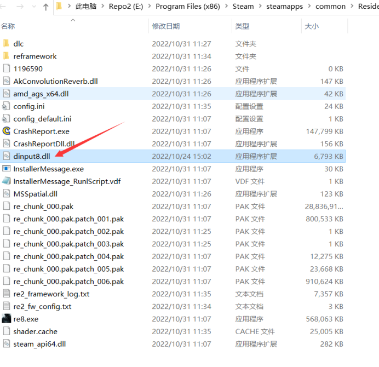
Task: Navigate to common breadcrumb
Action: pyautogui.click(x=330, y=6)
